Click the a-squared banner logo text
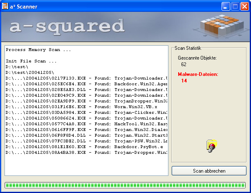The width and height of the screenshot is (251, 193). [x=67, y=27]
